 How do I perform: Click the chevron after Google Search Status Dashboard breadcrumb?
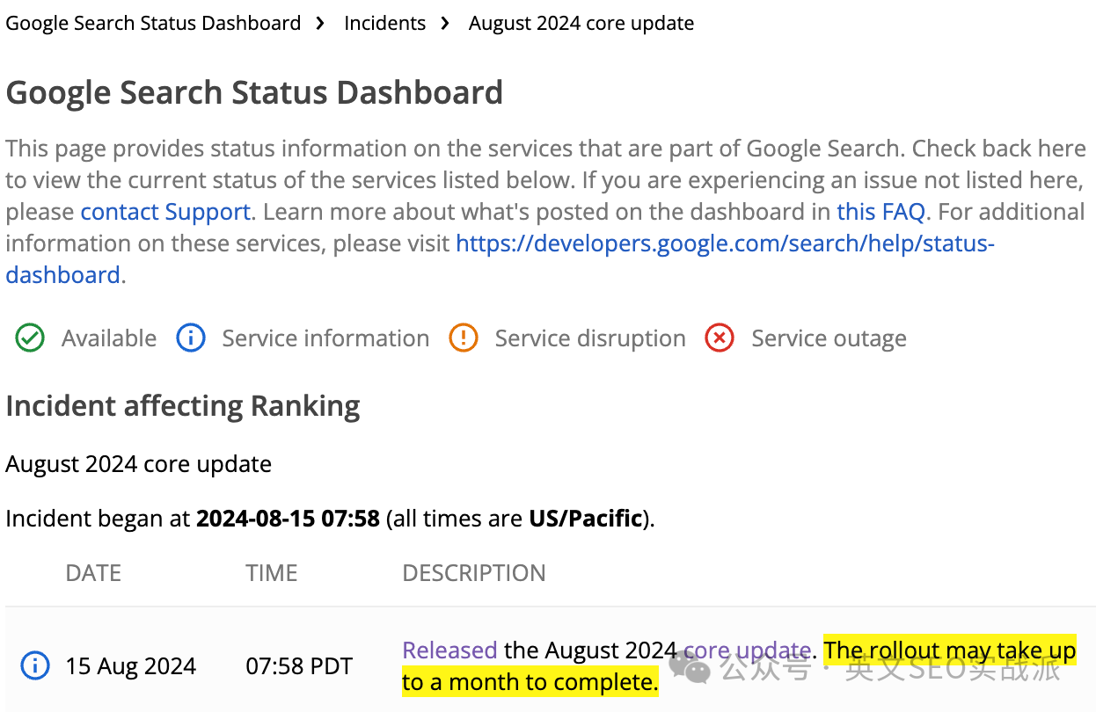point(323,24)
